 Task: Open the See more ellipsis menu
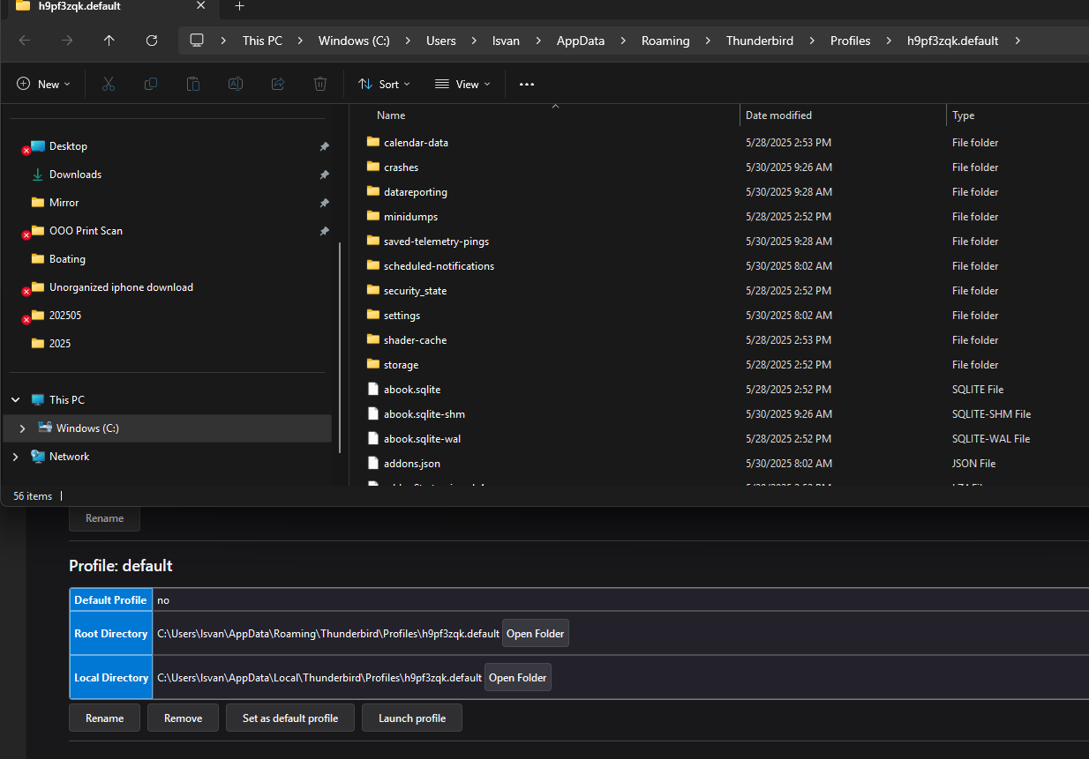pos(527,85)
